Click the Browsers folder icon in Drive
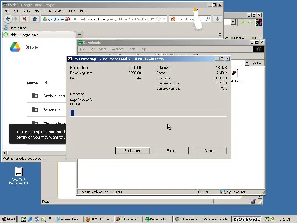This screenshot has width=297, height=223. (x=35, y=109)
